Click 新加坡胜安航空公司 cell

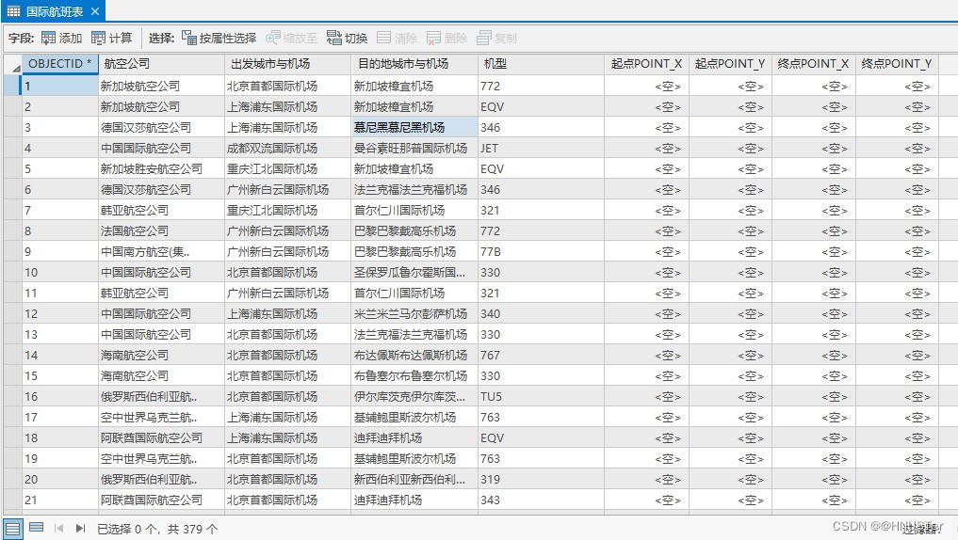point(161,169)
